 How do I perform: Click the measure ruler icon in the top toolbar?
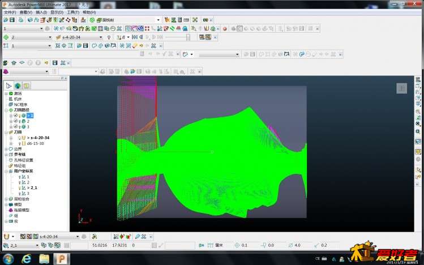pos(186,20)
